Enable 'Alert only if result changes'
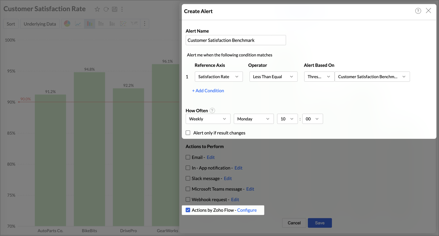This screenshot has width=439, height=236. tap(188, 133)
